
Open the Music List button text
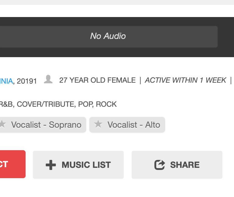pyautogui.click(x=86, y=165)
